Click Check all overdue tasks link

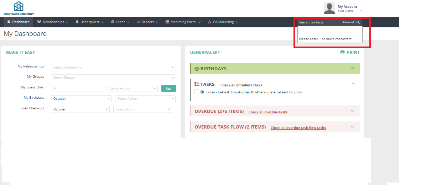pyautogui.click(x=268, y=112)
